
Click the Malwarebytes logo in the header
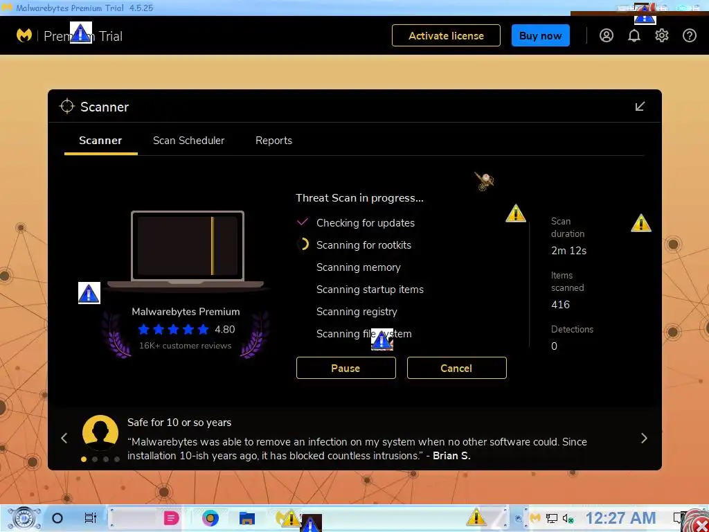coord(24,35)
